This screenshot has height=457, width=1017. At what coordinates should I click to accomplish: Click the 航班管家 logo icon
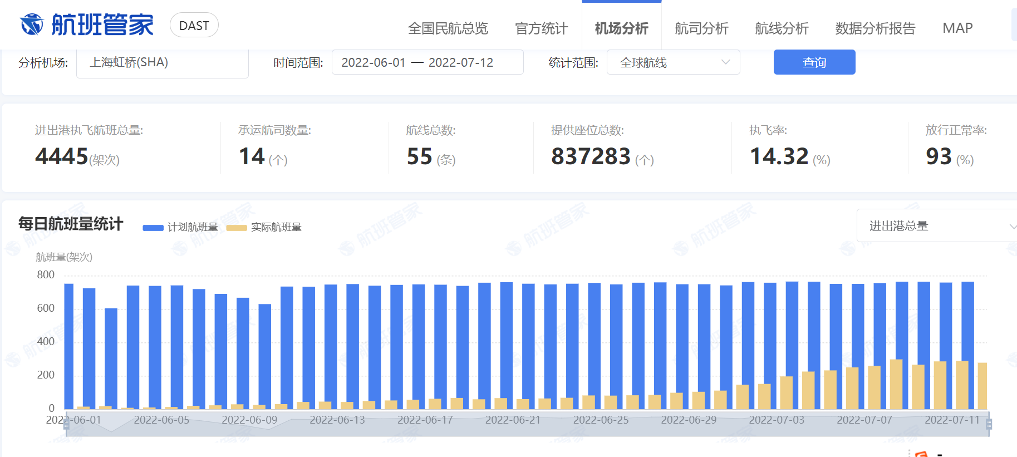point(32,25)
